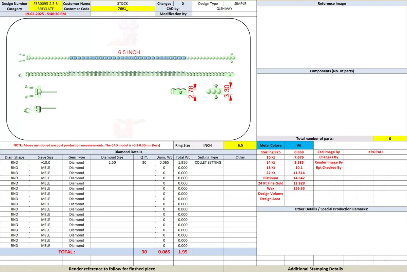Click the Metal Colore header cell
This screenshot has height=272, width=407.
[x=271, y=145]
